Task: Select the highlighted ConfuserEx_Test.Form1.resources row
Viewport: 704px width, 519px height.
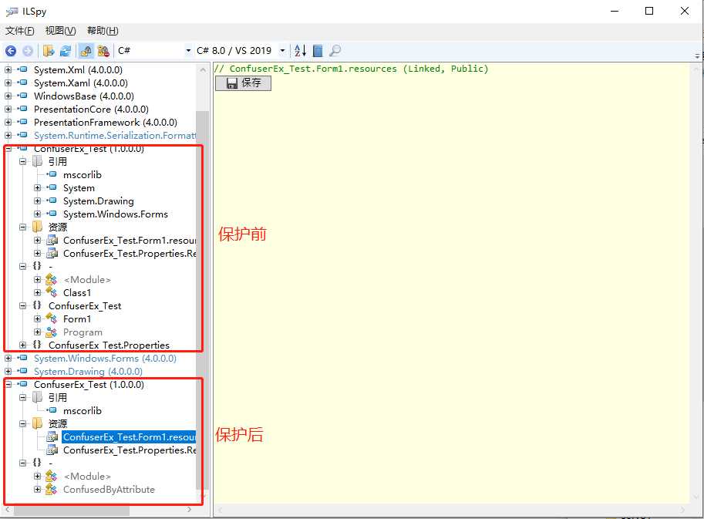Action: pyautogui.click(x=130, y=436)
